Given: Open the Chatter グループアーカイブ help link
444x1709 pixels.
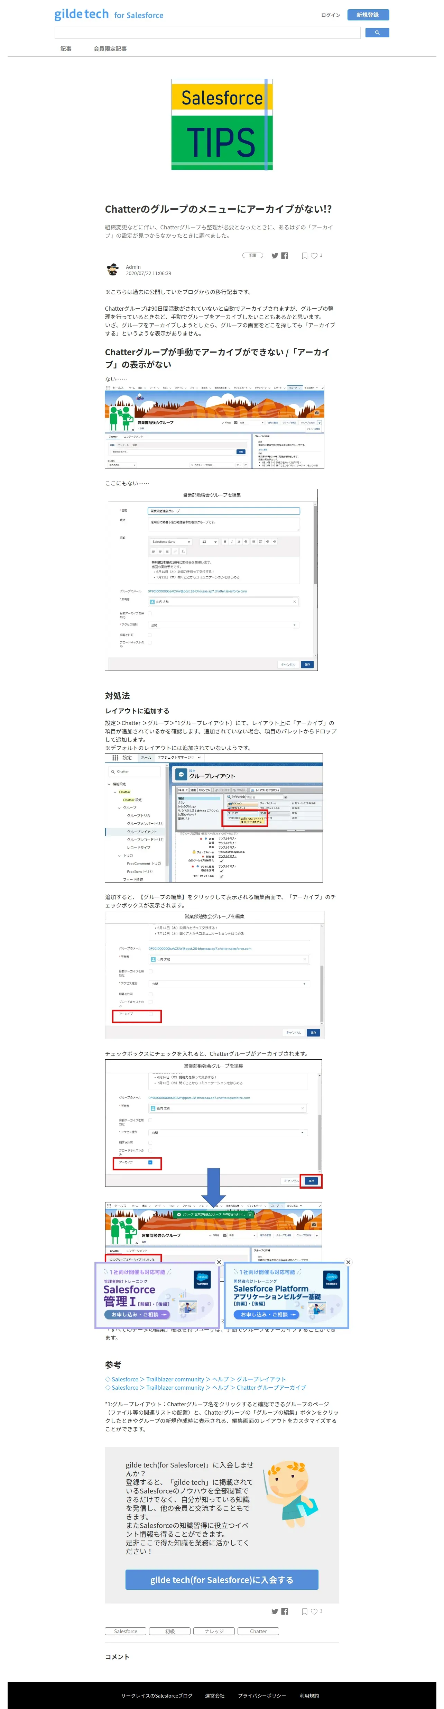Looking at the screenshot, I should coord(205,1388).
